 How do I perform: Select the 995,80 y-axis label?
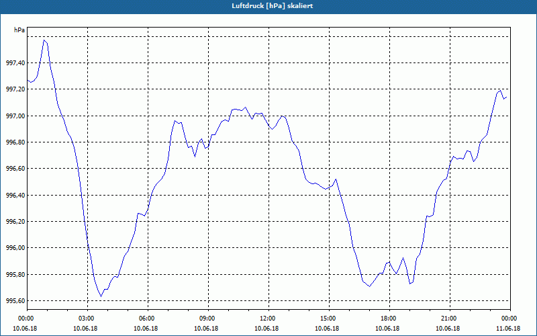coord(15,274)
